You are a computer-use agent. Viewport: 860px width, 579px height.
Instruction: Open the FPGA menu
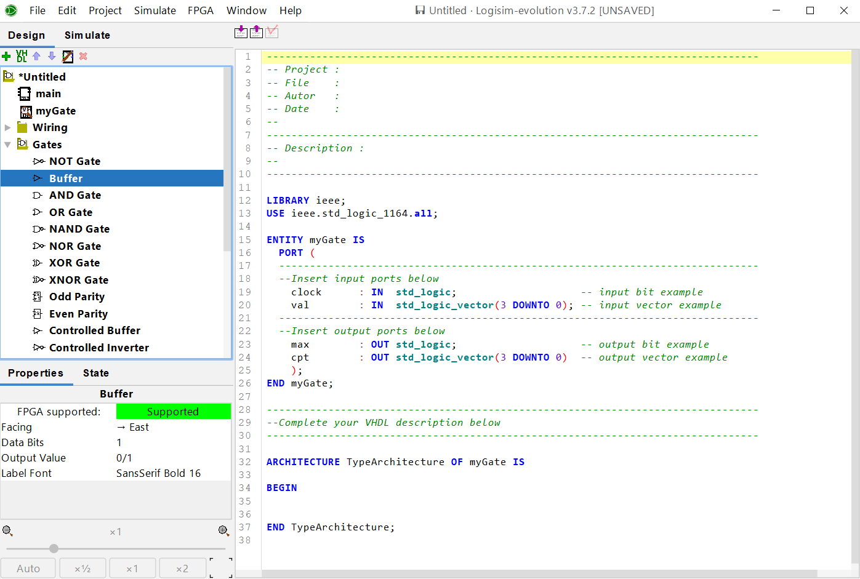pyautogui.click(x=200, y=10)
